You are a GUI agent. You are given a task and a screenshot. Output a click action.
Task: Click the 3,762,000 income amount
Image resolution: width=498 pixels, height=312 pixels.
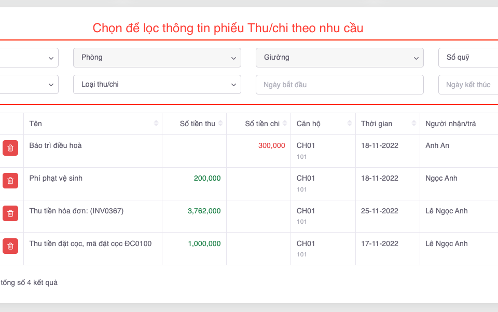[204, 211]
